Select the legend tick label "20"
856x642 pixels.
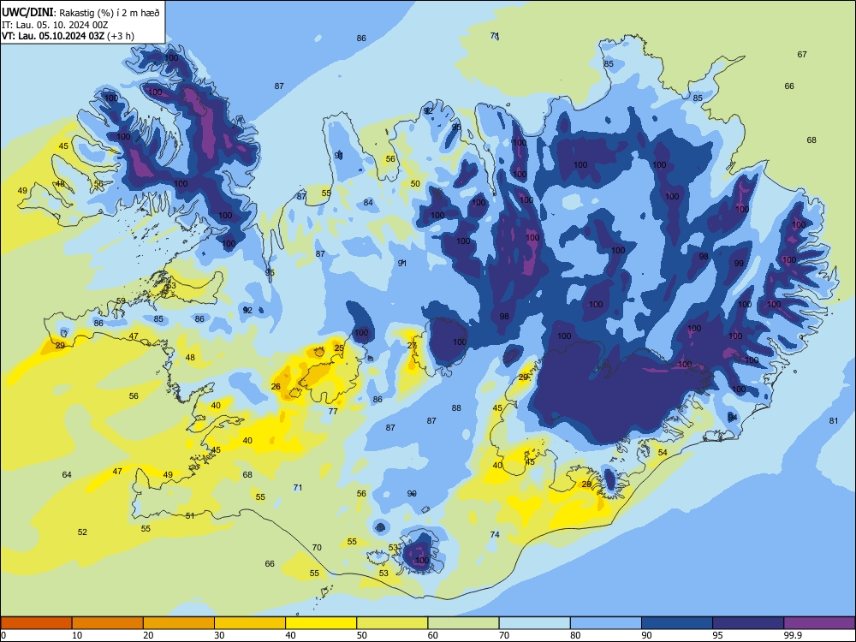tap(148, 635)
